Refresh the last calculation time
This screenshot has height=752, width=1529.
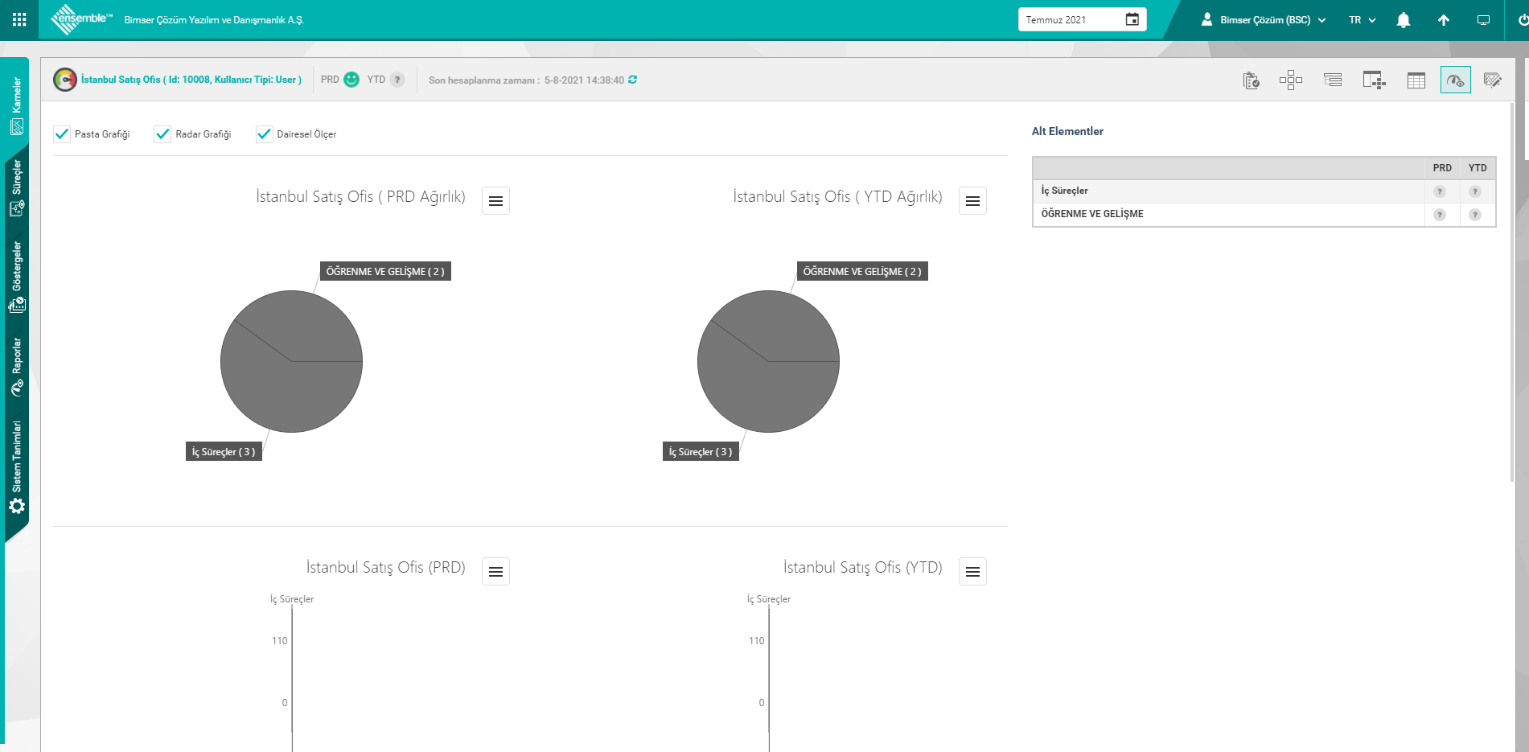pyautogui.click(x=633, y=80)
